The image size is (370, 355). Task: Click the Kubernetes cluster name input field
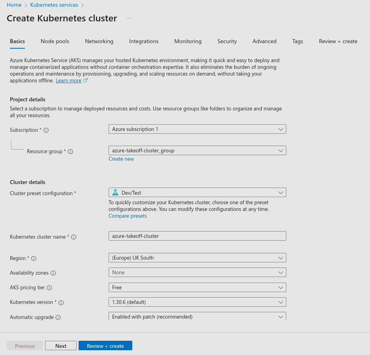197,235
